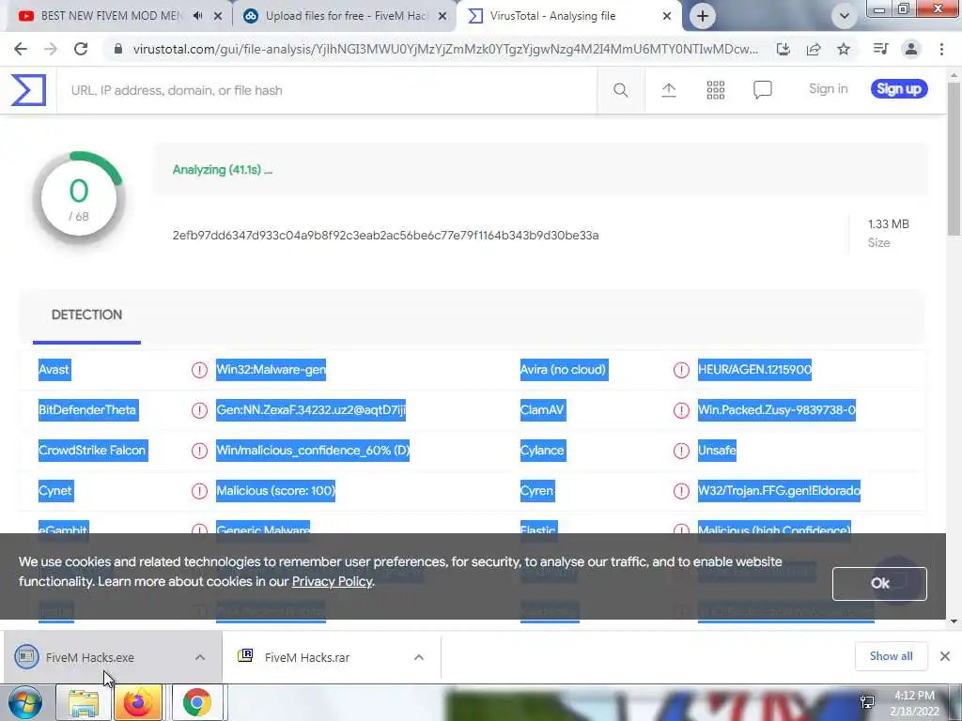Open the Privacy Policy link

tap(332, 581)
